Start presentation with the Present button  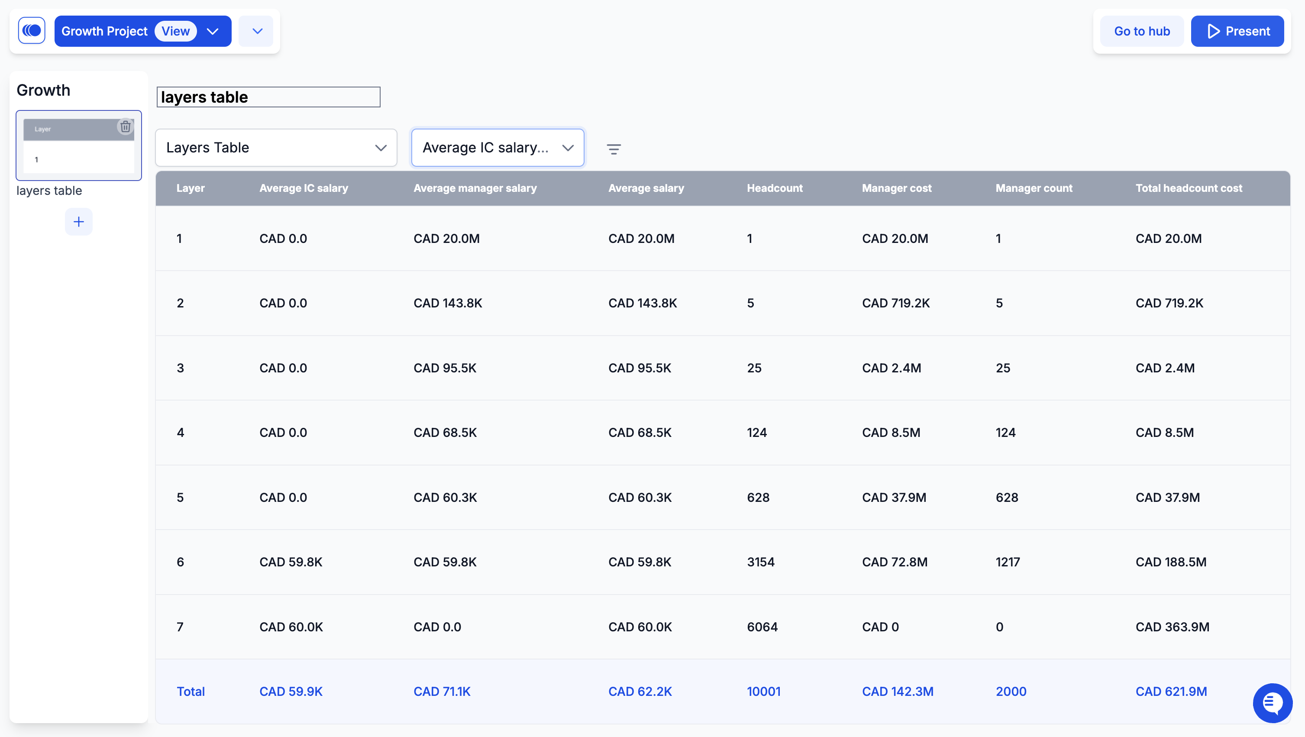click(x=1237, y=31)
